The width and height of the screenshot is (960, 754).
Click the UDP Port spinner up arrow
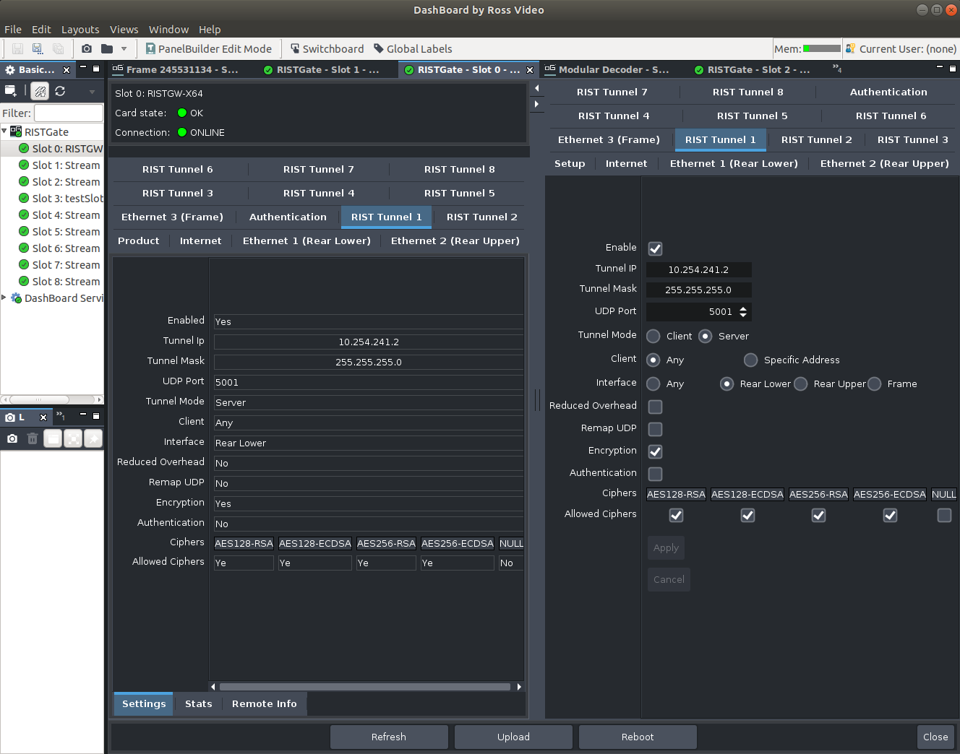(x=743, y=308)
